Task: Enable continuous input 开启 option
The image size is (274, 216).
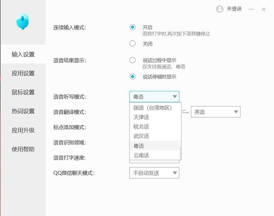Action: click(132, 27)
